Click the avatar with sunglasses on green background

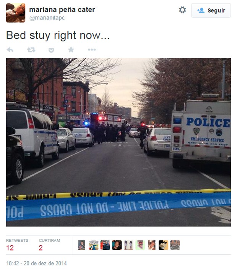coord(140,245)
